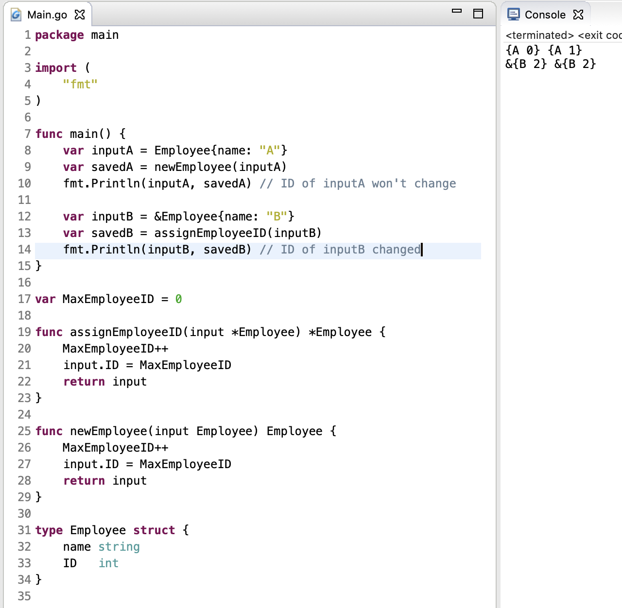Maximize the editor pane
The width and height of the screenshot is (622, 608).
click(x=478, y=14)
